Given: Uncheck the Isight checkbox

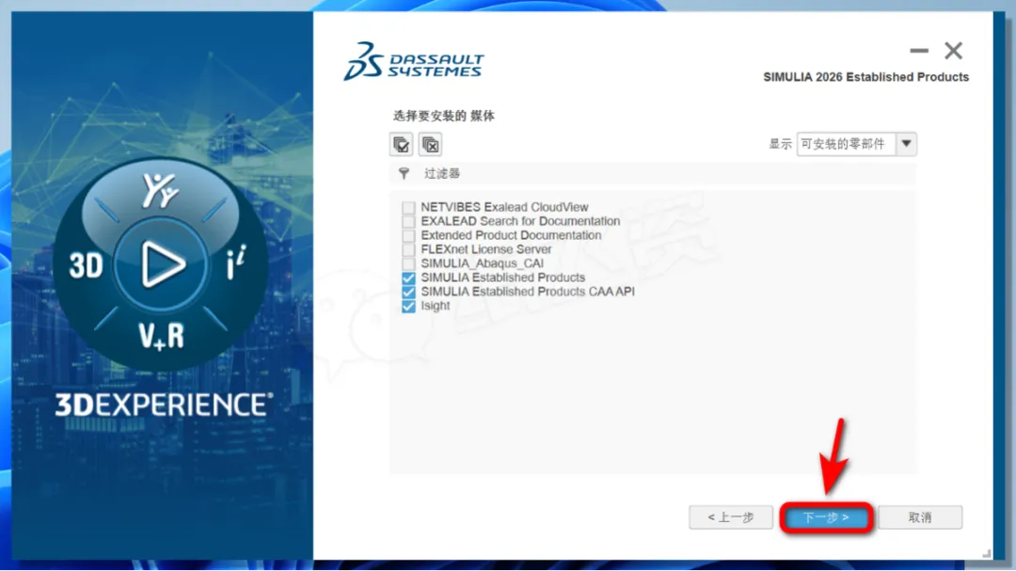Looking at the screenshot, I should pyautogui.click(x=408, y=306).
